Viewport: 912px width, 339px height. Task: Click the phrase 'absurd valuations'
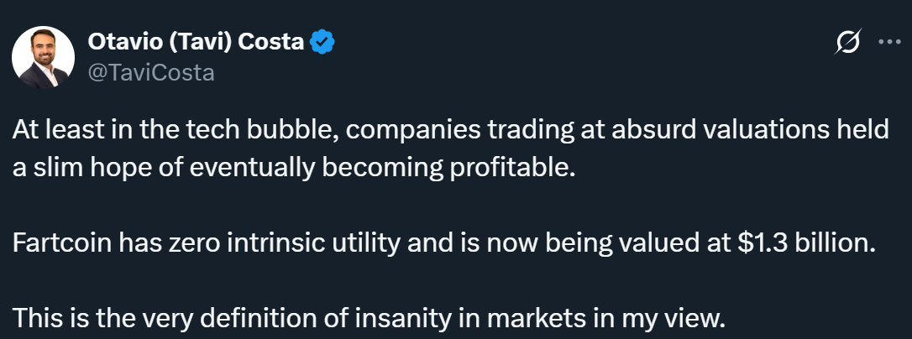click(x=704, y=130)
